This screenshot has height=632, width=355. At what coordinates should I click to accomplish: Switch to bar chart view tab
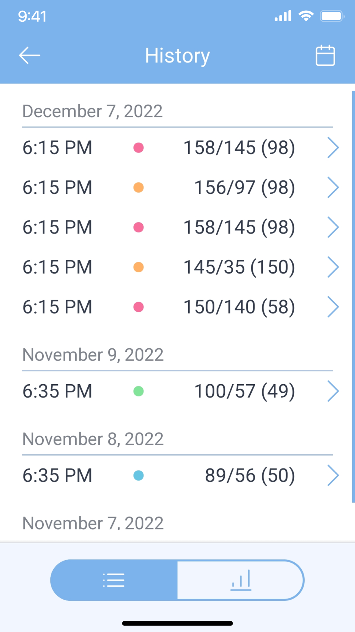coord(241,580)
